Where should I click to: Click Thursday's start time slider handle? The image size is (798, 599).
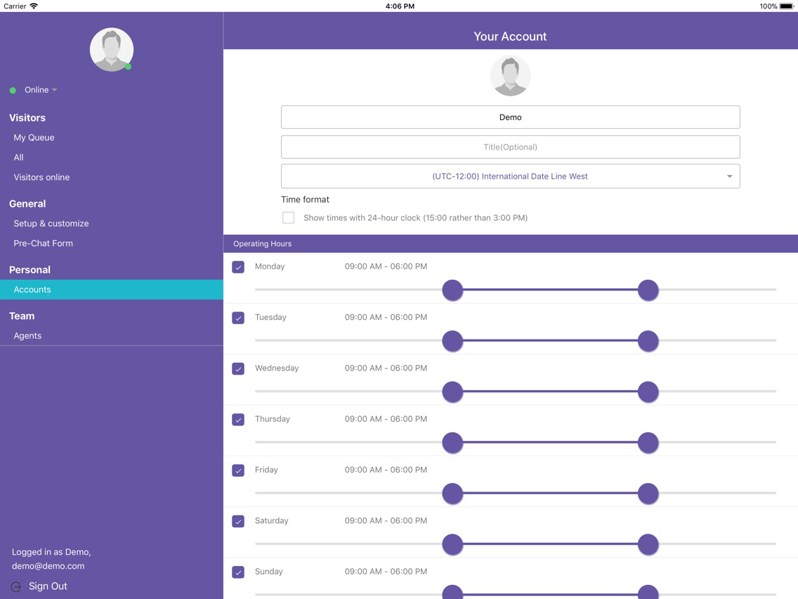click(452, 443)
